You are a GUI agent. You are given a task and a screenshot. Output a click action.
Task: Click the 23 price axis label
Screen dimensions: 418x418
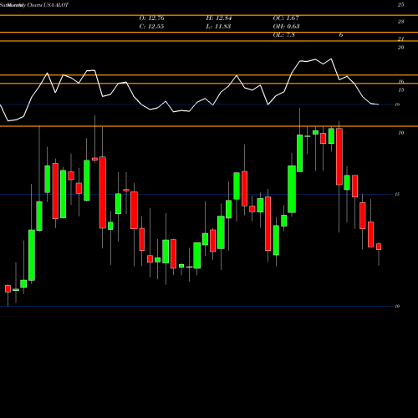(x=400, y=22)
